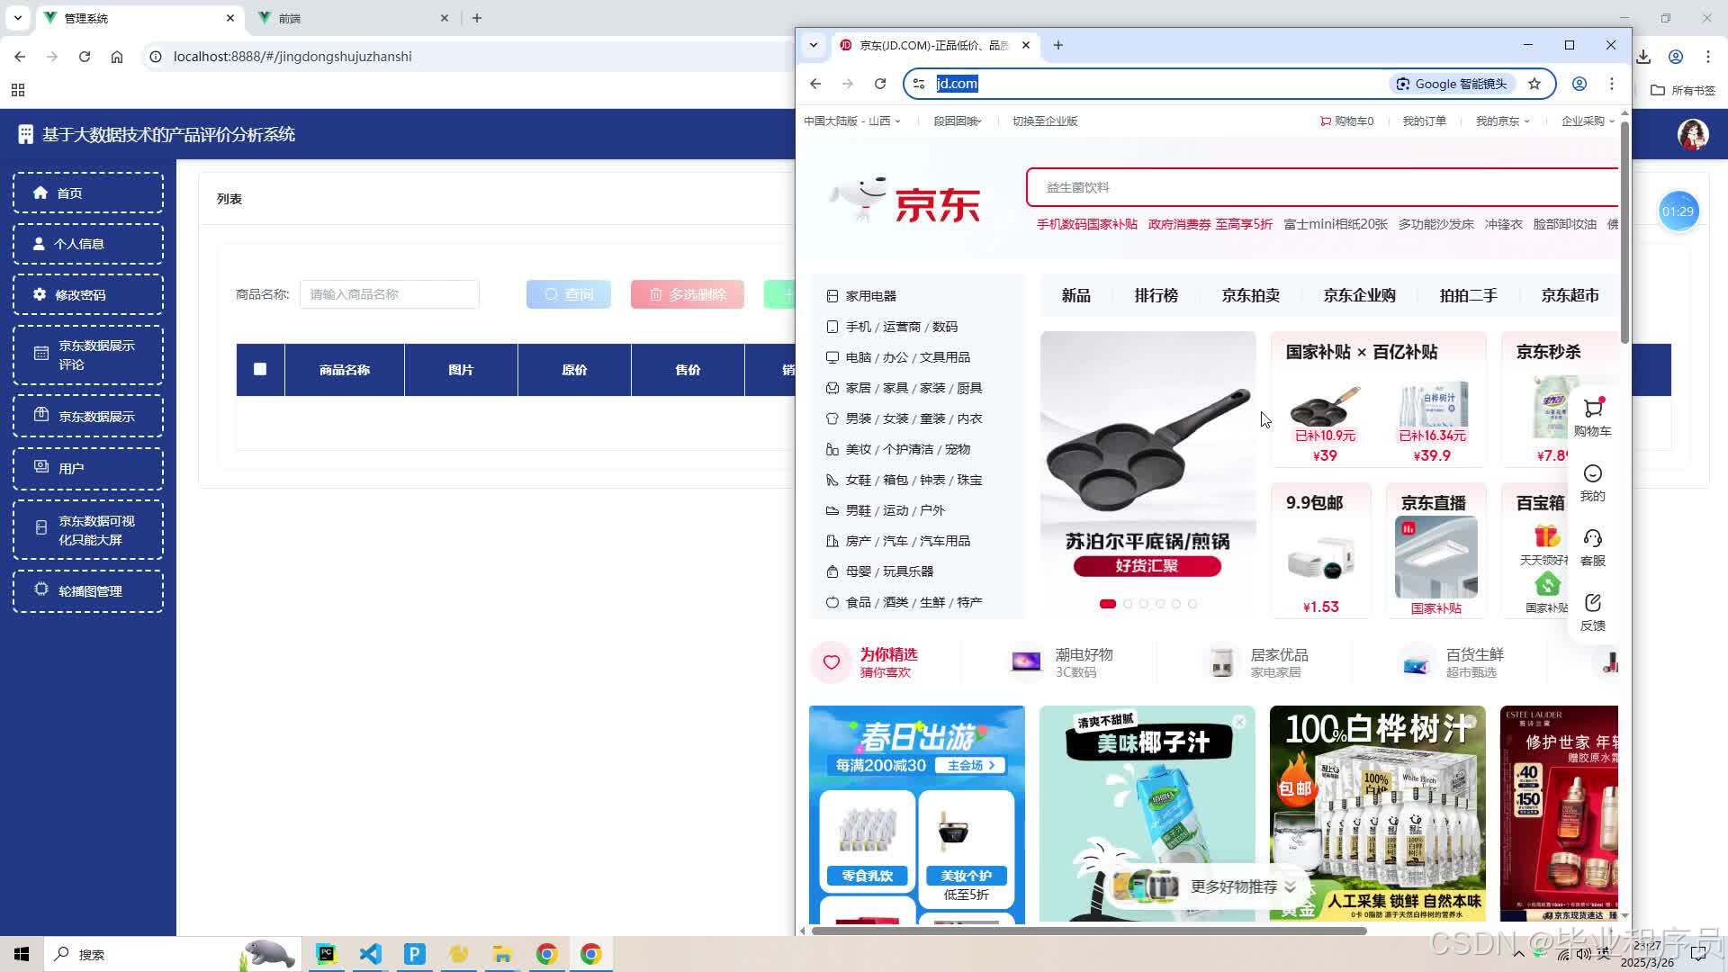Switch to the 前端 tab in back browser
Image resolution: width=1728 pixels, height=972 pixels.
click(352, 18)
